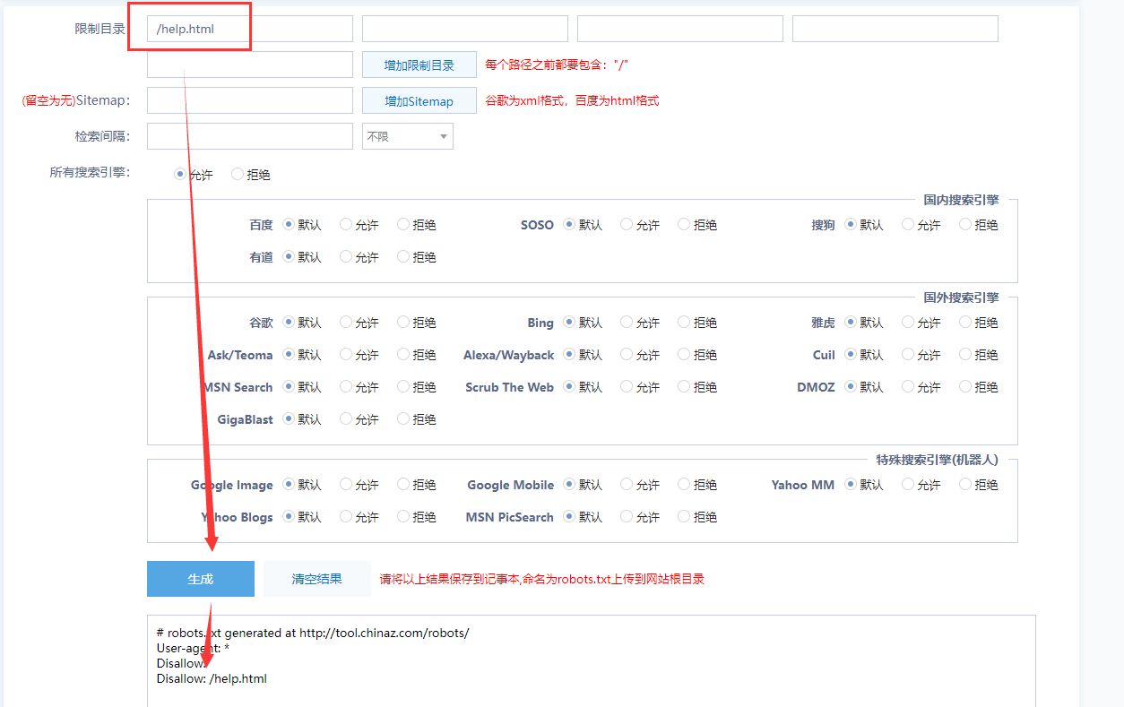Screen dimensions: 1124x707
Task: Select 允许 for GigaBlast
Action: click(x=346, y=419)
